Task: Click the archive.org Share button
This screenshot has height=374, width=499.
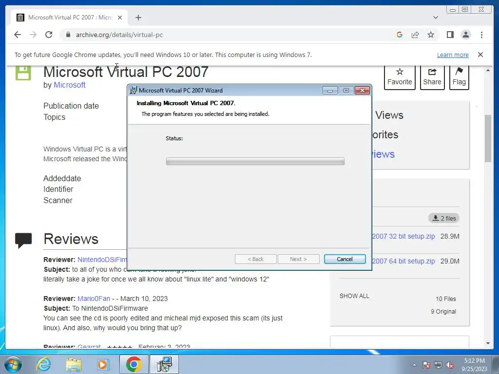Action: coord(432,77)
